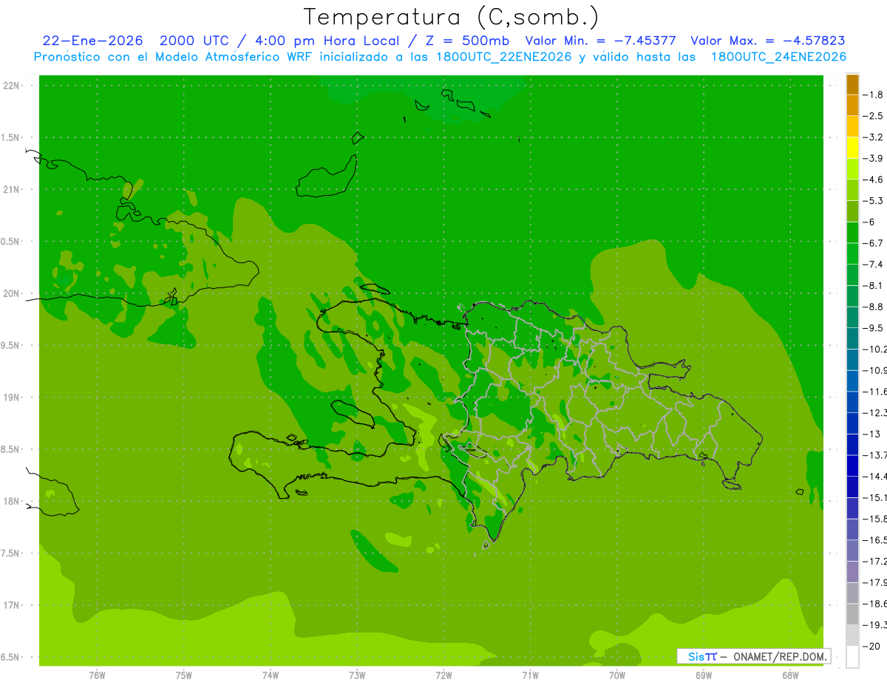Click the '68W' longitude axis label
This screenshot has height=685, width=887.
[x=790, y=675]
